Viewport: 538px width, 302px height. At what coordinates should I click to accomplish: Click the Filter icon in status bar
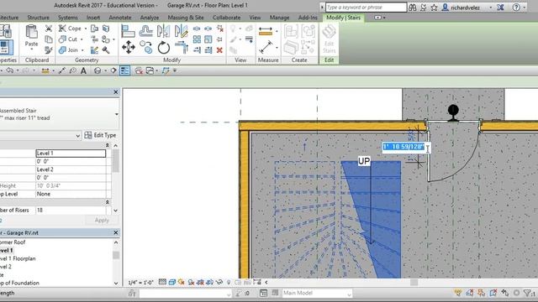pos(527,293)
